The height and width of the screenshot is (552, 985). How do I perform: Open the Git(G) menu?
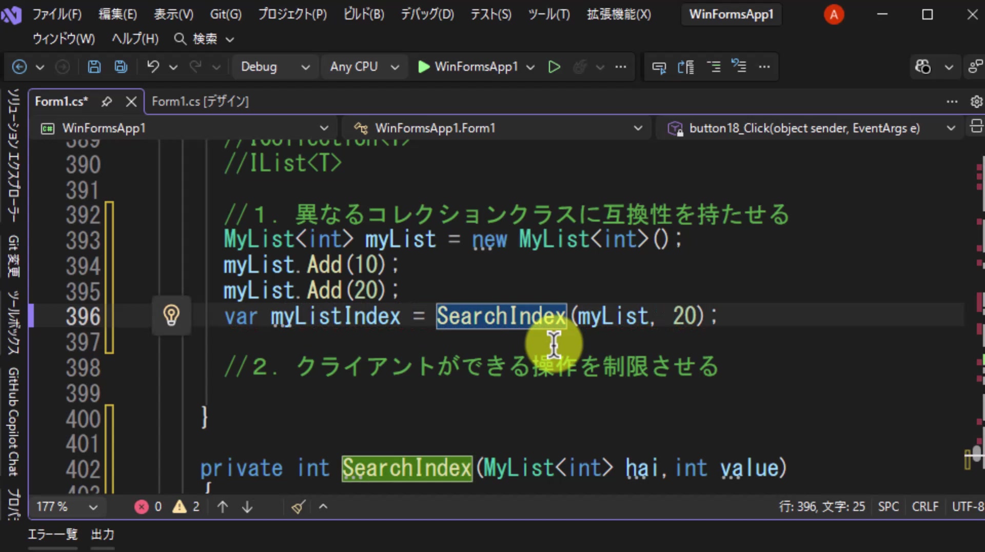(226, 14)
